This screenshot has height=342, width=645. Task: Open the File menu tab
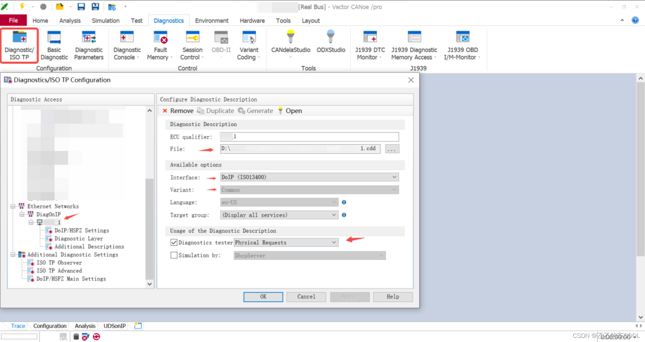click(x=13, y=20)
